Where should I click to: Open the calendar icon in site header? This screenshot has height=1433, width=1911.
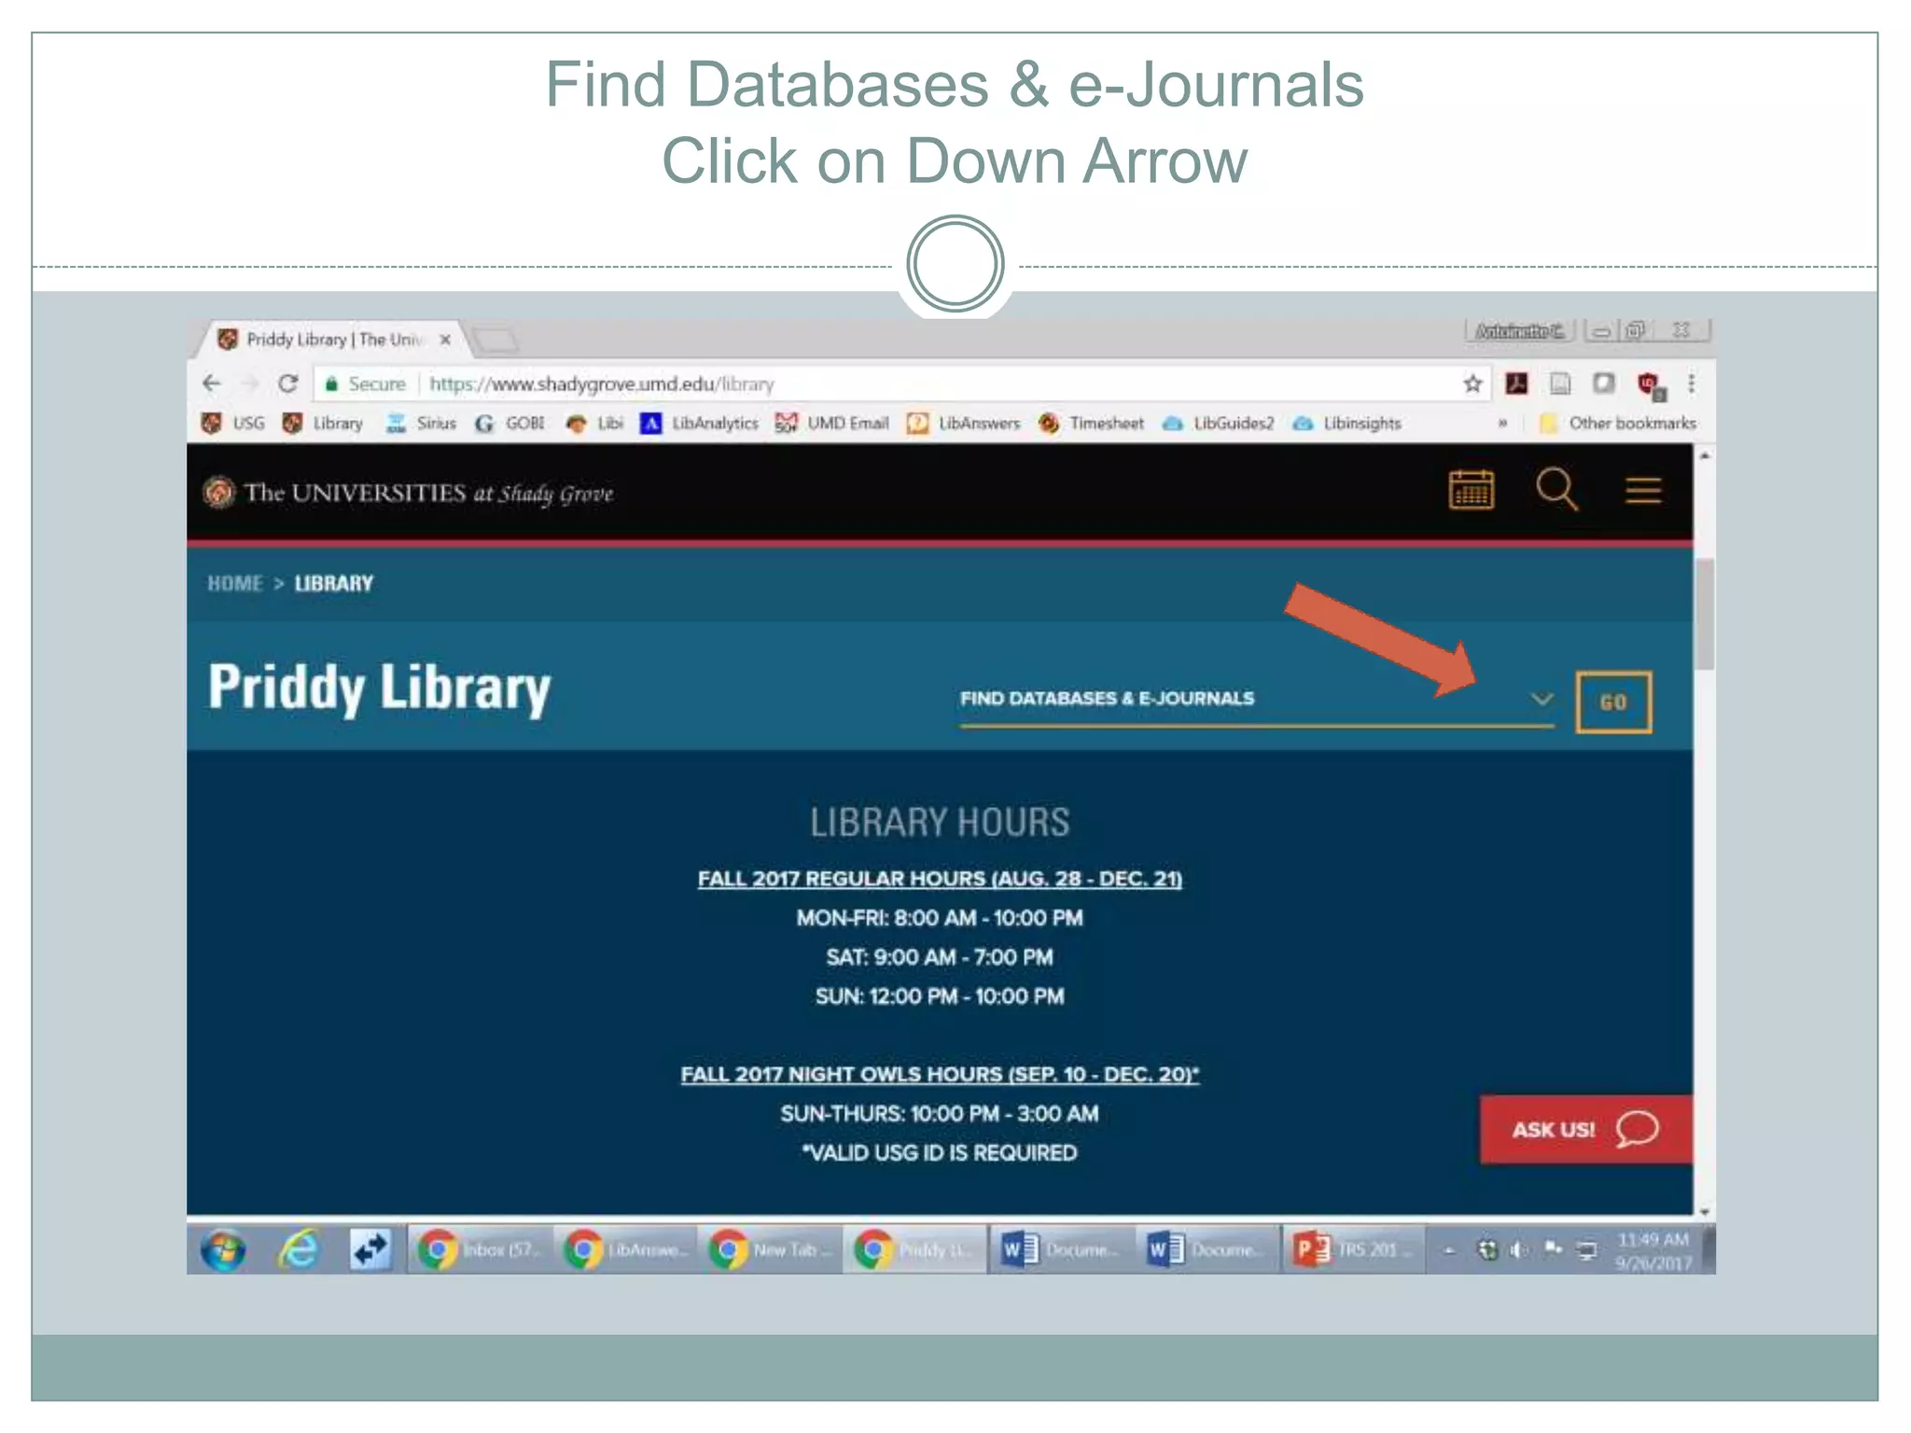(x=1471, y=491)
